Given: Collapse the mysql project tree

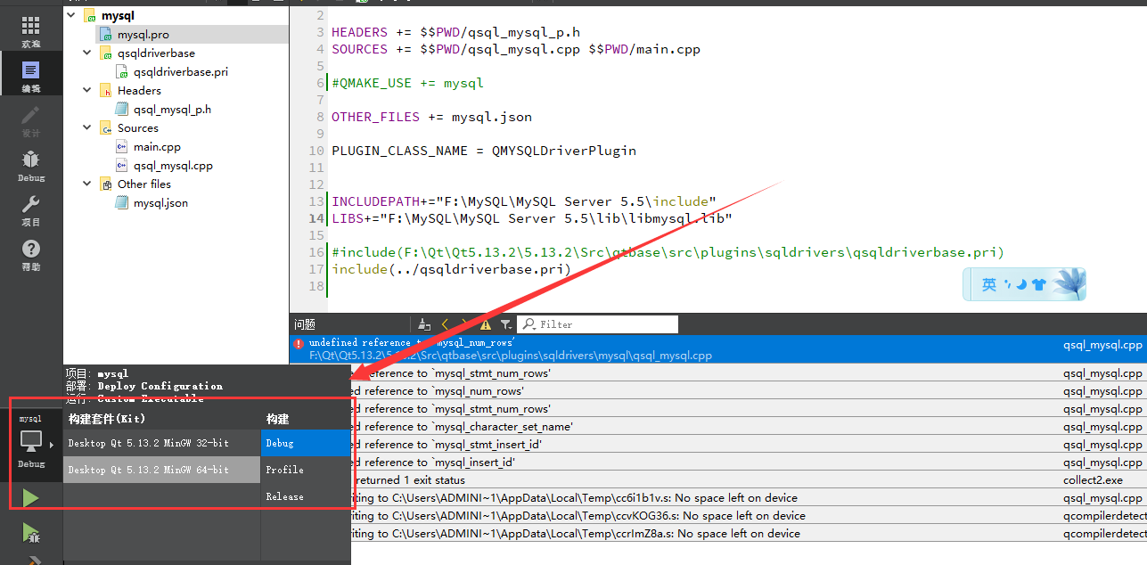Looking at the screenshot, I should [x=70, y=14].
